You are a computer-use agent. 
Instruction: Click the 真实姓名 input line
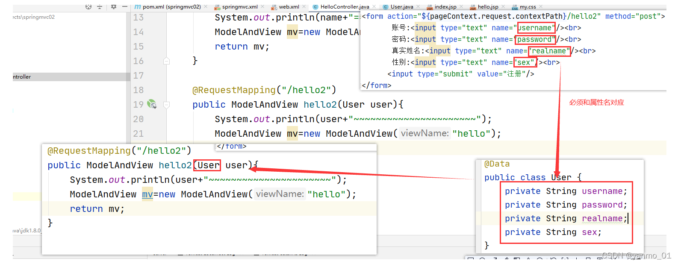[x=494, y=51]
